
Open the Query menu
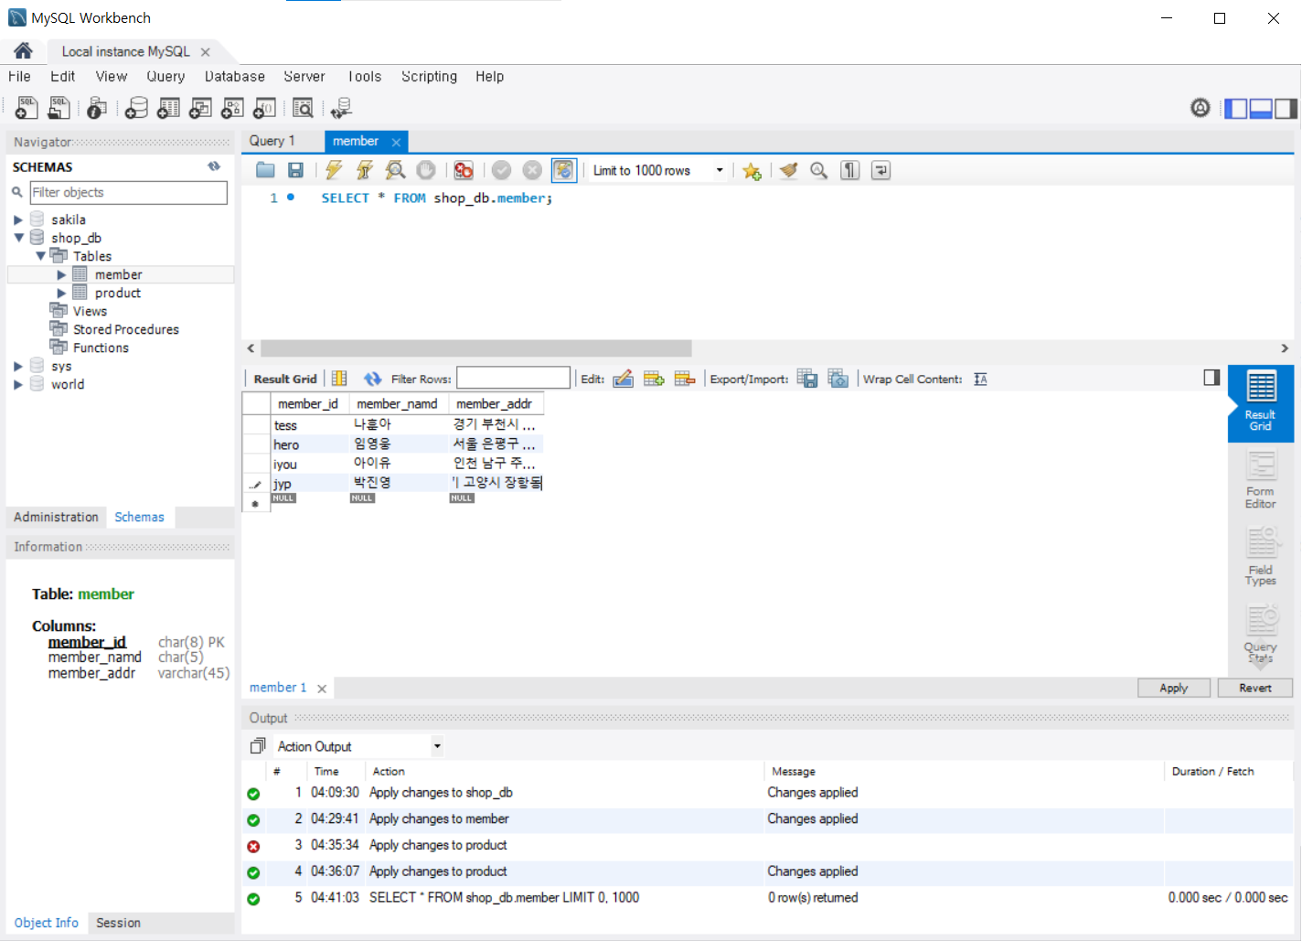[x=165, y=77]
